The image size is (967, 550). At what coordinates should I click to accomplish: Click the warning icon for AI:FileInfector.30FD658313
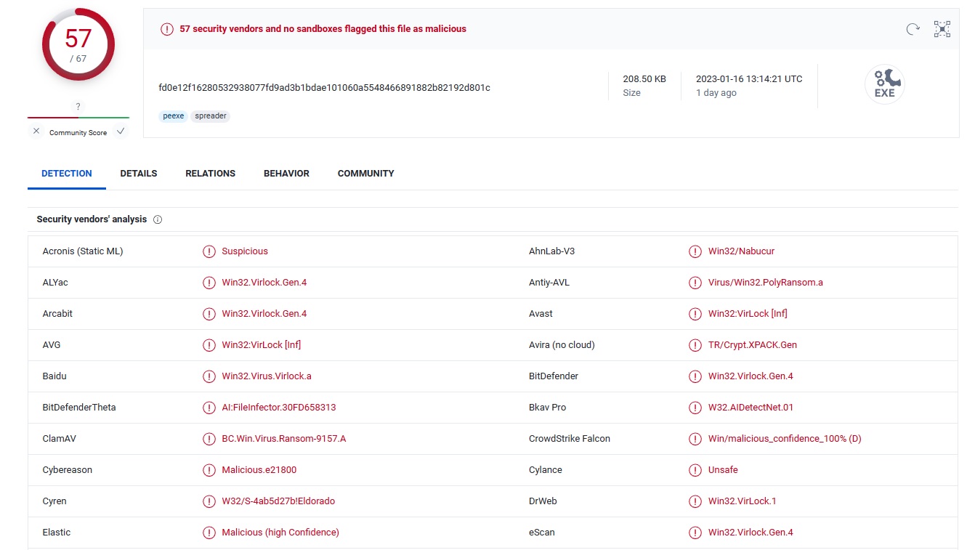click(x=209, y=408)
